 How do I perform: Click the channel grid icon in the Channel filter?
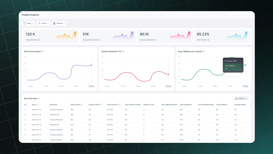coord(54,23)
